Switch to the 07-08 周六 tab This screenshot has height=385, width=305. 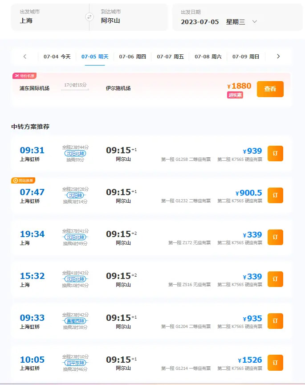(x=208, y=57)
